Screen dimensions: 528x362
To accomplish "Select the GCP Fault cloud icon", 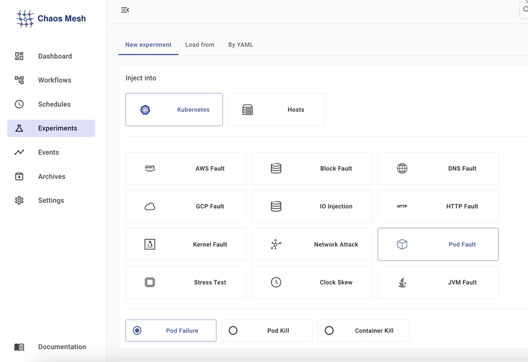I will [150, 207].
